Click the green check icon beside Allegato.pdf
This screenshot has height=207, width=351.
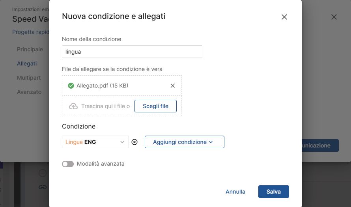(71, 86)
